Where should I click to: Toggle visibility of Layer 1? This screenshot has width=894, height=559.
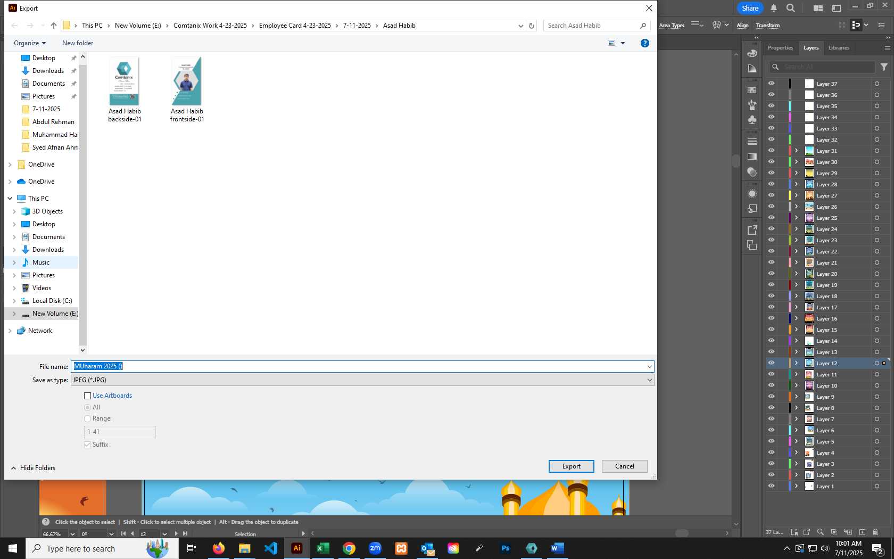(x=771, y=486)
